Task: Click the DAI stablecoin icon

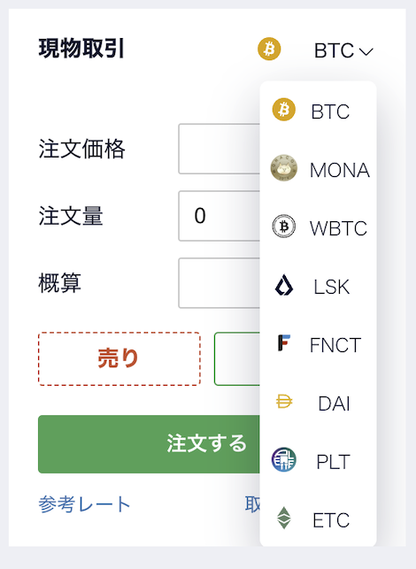Action: (284, 402)
